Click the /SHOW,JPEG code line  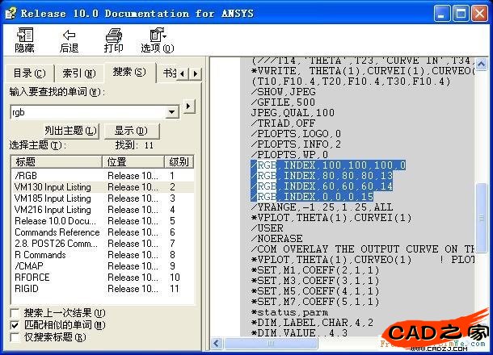click(x=284, y=92)
